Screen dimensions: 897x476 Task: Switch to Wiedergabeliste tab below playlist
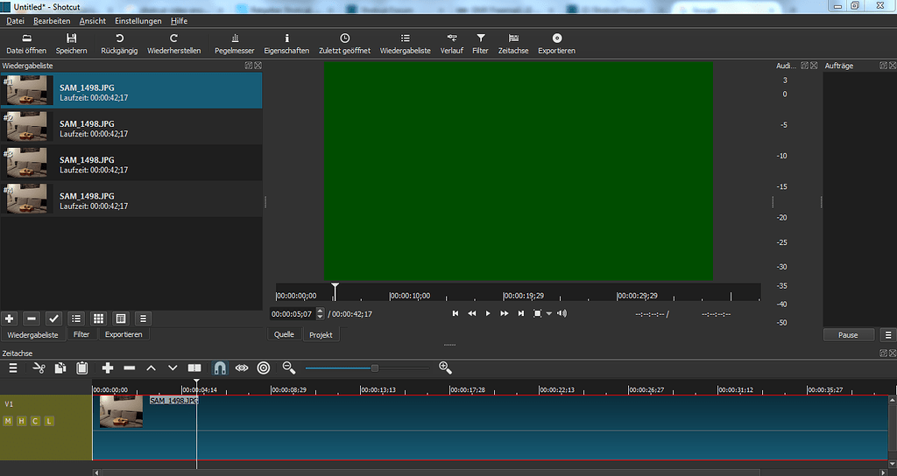tap(32, 335)
